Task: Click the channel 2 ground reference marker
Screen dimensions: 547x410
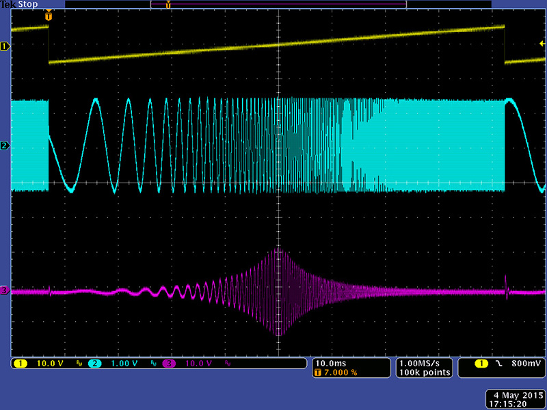Action: [5, 146]
